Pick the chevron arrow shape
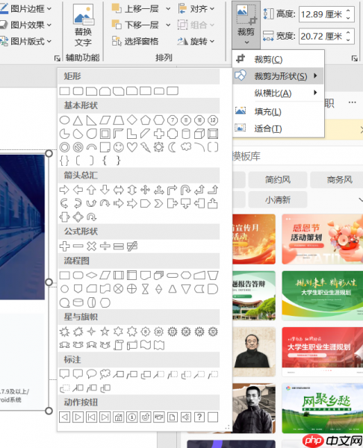Screen dimensions: 363x448 tap(159, 203)
